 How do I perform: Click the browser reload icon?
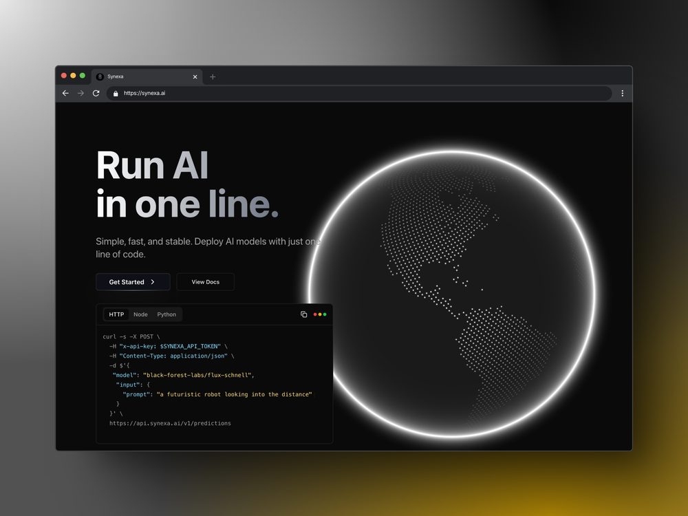(x=96, y=93)
